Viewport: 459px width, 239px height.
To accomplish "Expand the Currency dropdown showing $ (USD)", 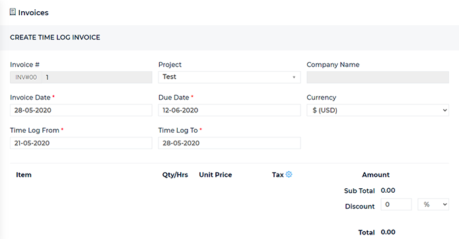I will [x=378, y=110].
